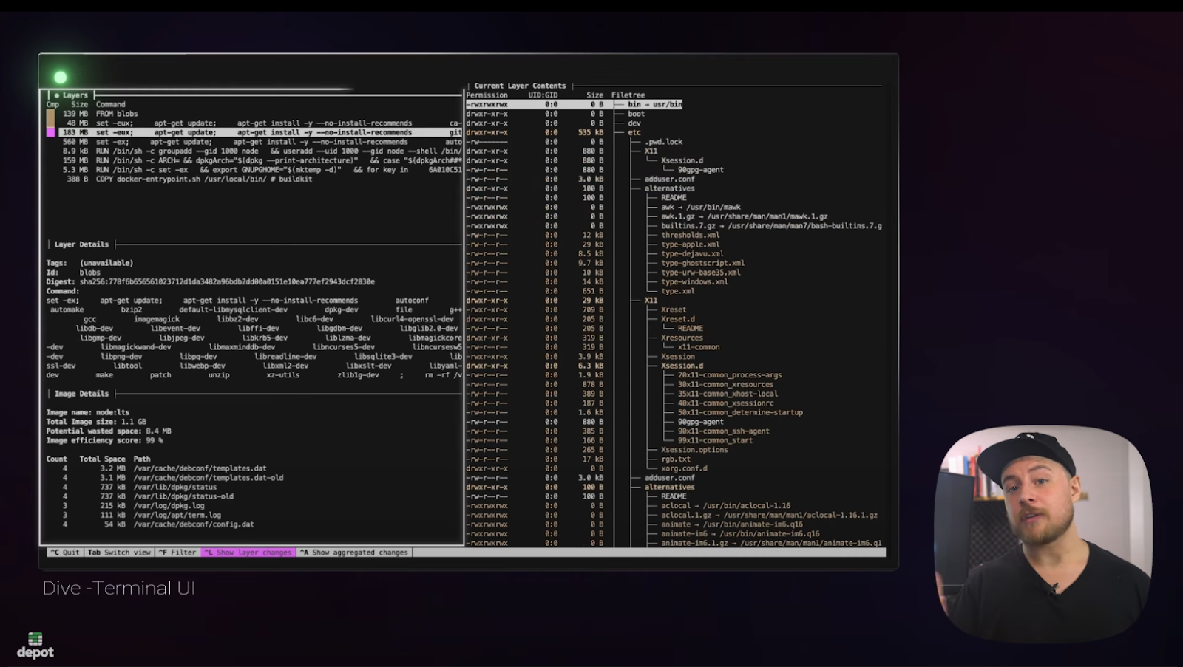Click Tab Switch view in status bar
Screen dimensions: 1183x667
(119, 553)
